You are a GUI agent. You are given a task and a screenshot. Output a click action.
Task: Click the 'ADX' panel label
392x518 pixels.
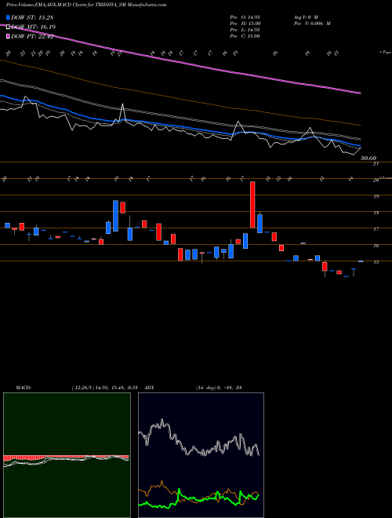pos(149,388)
